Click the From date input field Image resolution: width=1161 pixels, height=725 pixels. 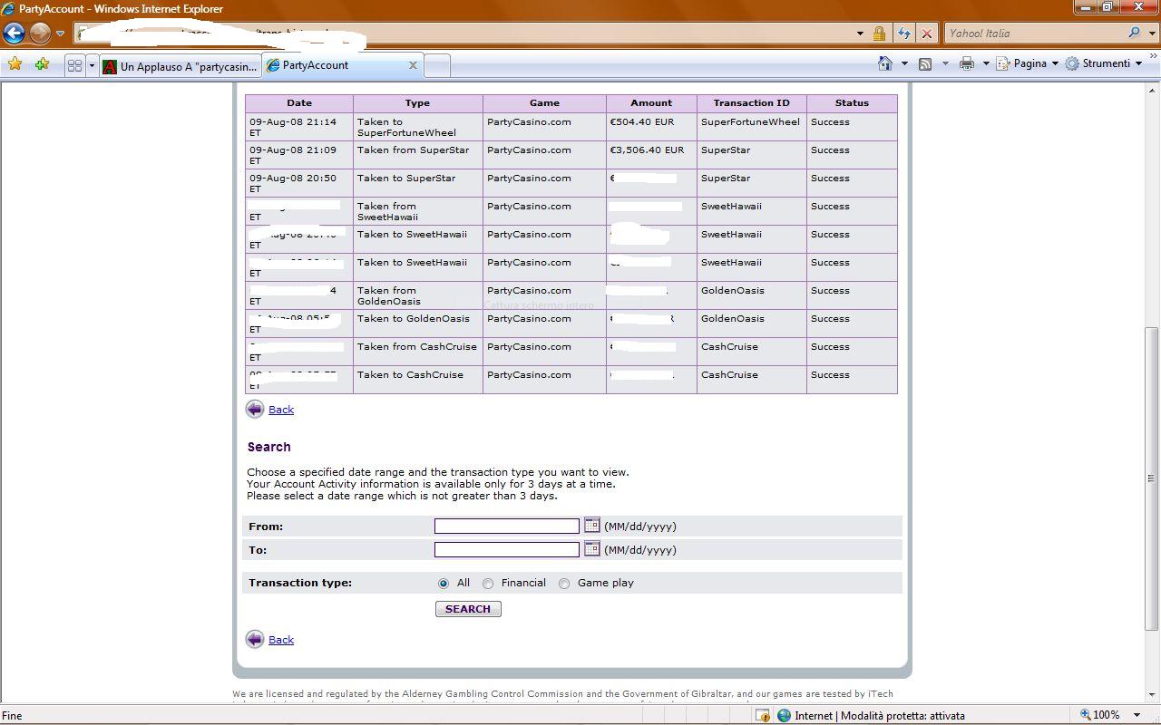tap(506, 527)
